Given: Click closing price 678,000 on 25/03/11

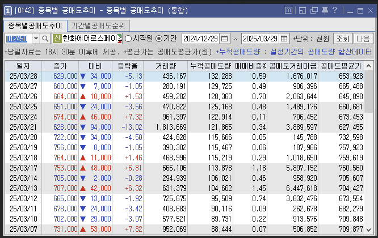Looking at the screenshot, I should click(x=65, y=209).
